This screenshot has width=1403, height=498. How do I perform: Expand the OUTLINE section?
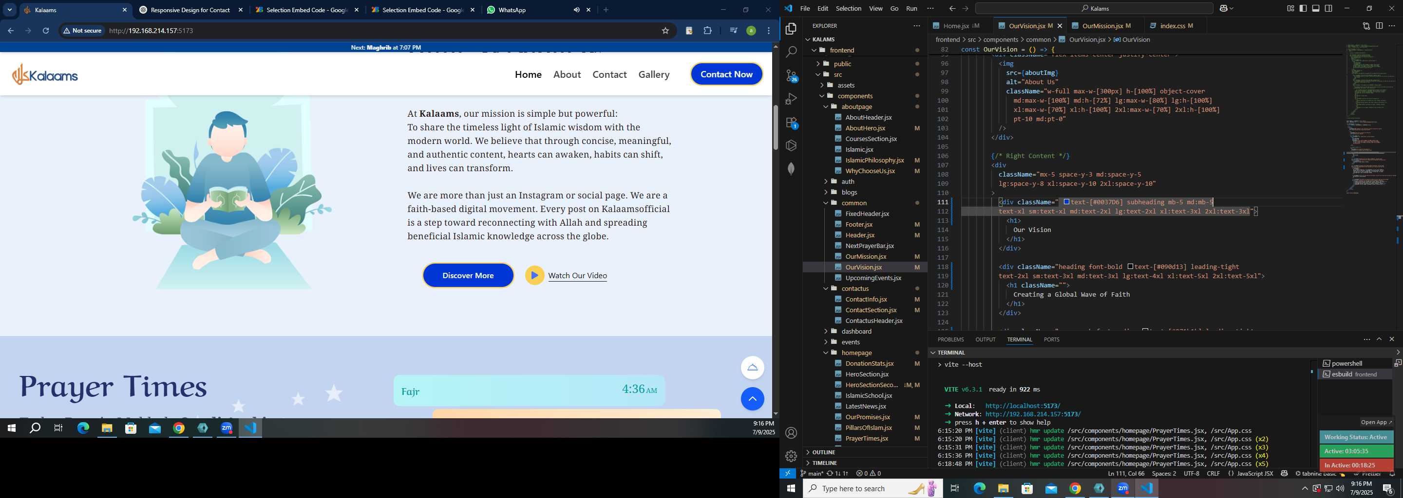pos(823,452)
